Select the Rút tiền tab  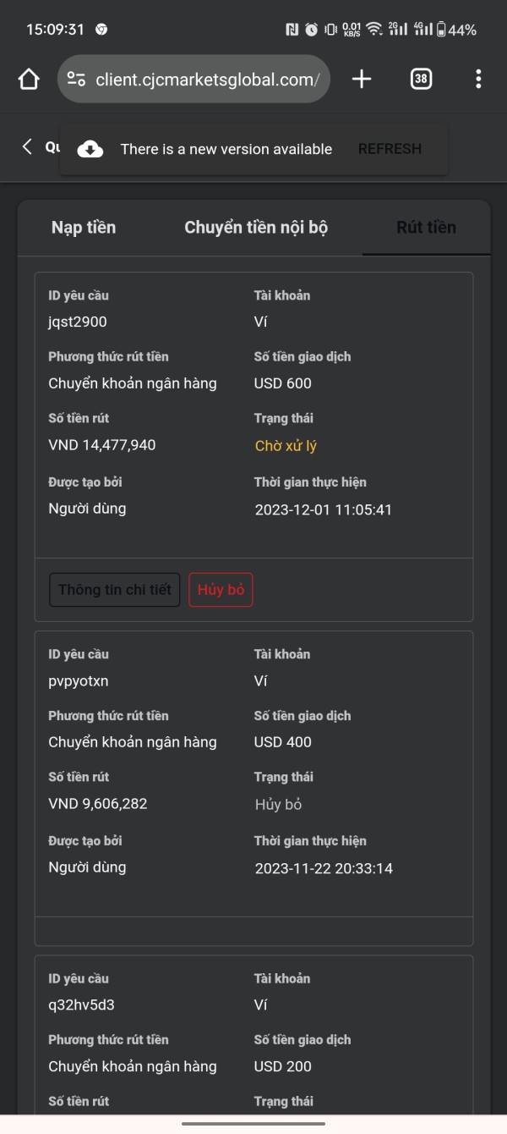426,228
